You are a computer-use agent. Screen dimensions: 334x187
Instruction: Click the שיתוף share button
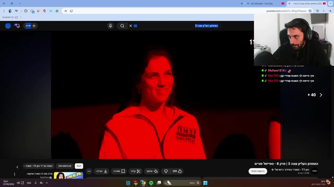click(x=152, y=171)
